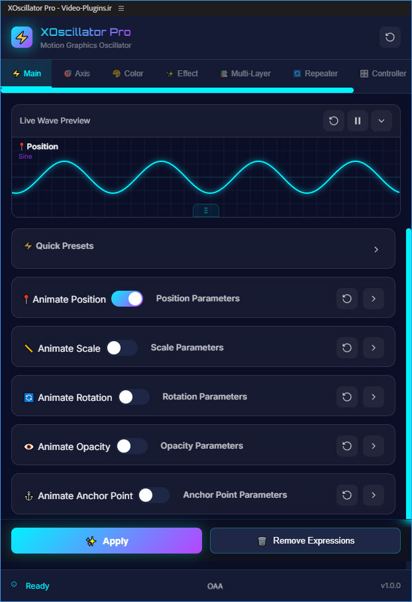Click the Apply button
Screen dimensions: 412x602
(x=107, y=541)
